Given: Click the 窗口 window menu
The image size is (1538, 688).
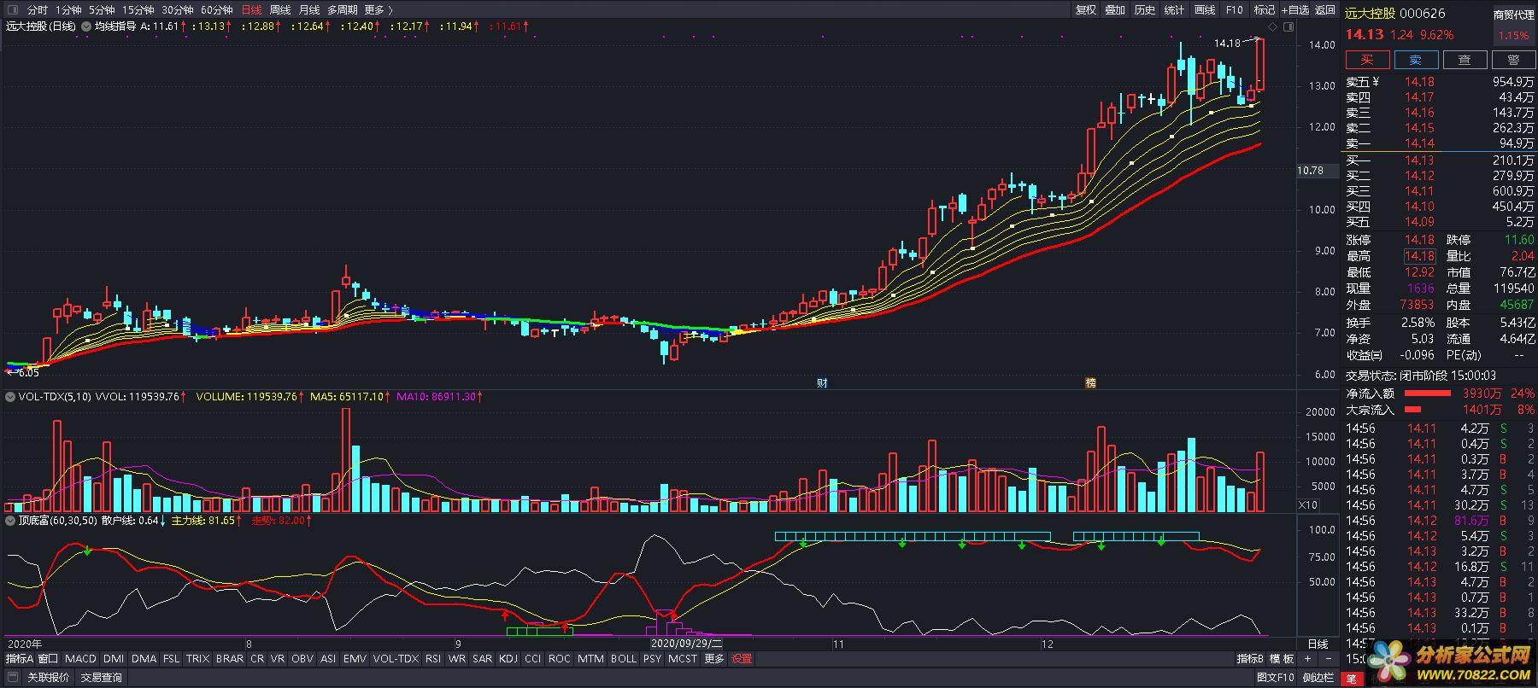Looking at the screenshot, I should pos(49,659).
